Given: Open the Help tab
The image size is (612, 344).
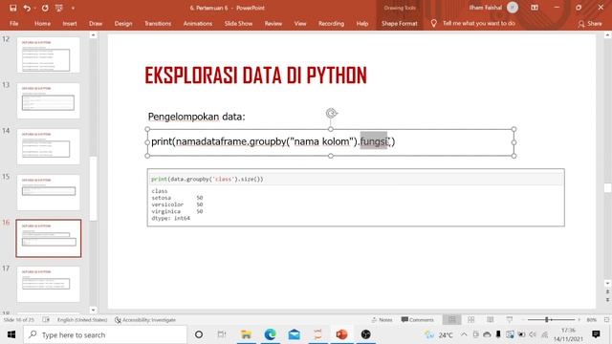Looking at the screenshot, I should (x=362, y=23).
